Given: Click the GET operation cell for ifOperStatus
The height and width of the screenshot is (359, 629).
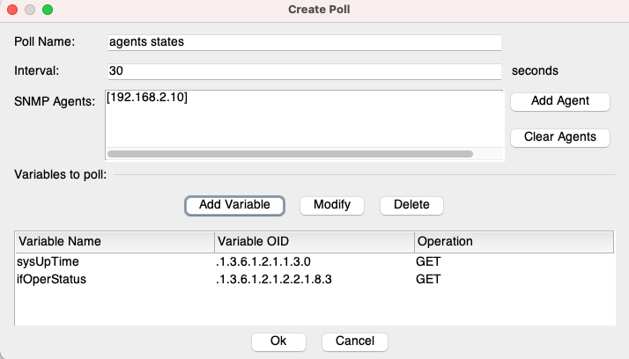Looking at the screenshot, I should tap(430, 279).
